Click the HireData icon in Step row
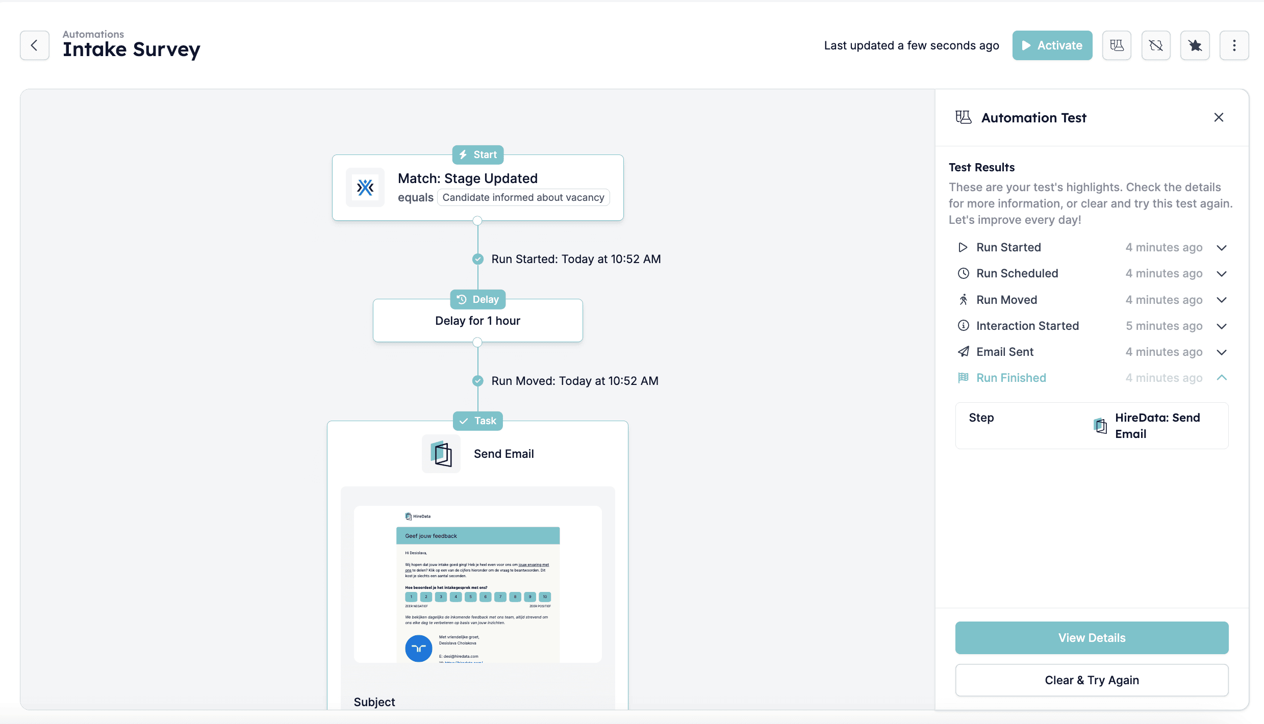This screenshot has width=1264, height=724. coord(1101,426)
